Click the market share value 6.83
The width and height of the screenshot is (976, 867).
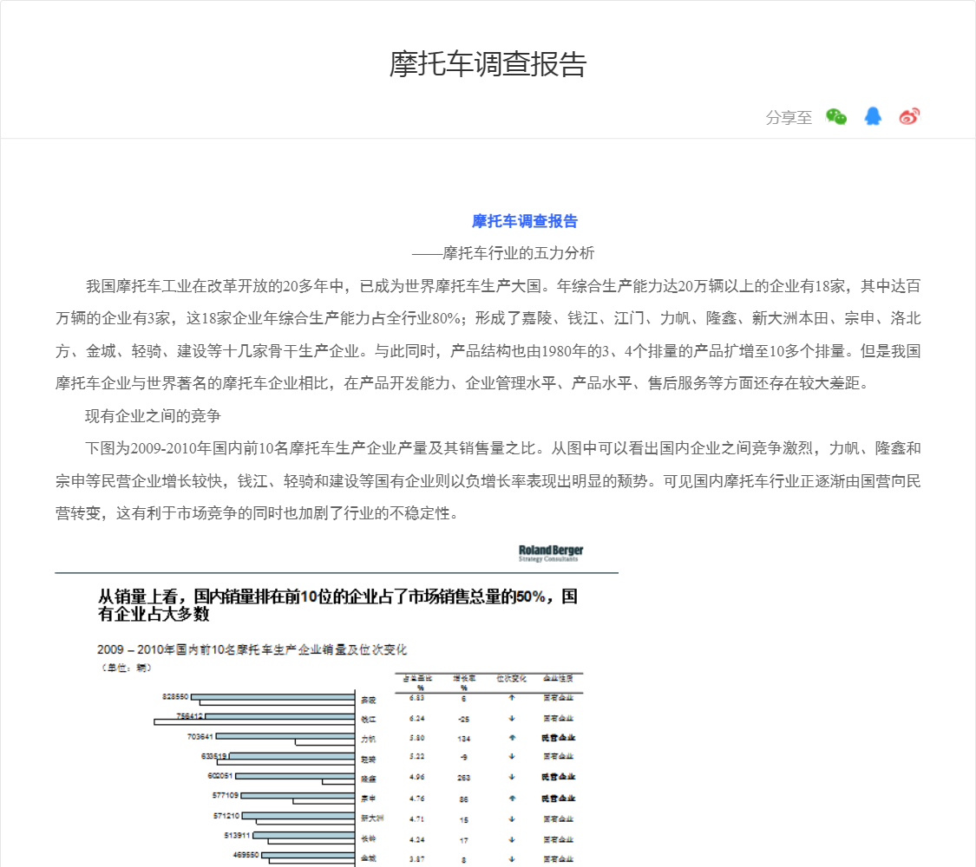click(x=417, y=698)
